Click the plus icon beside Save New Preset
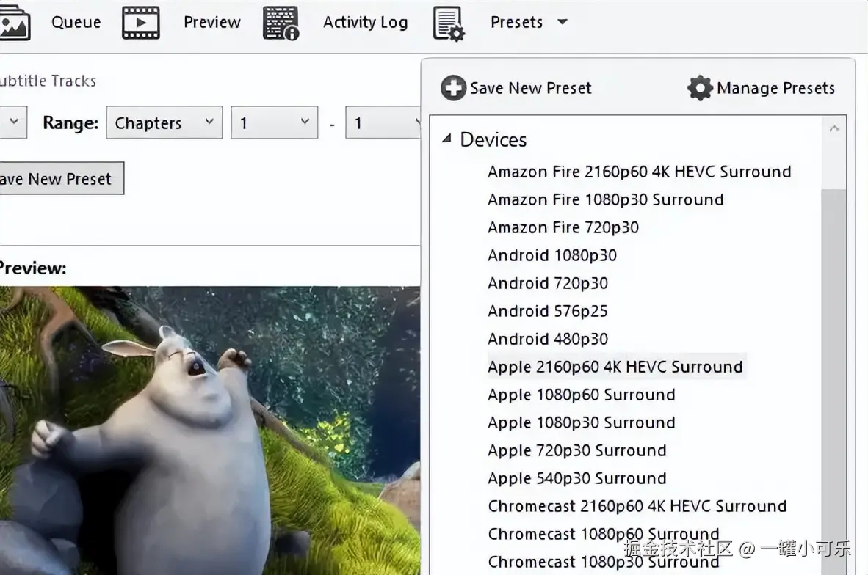 point(453,88)
